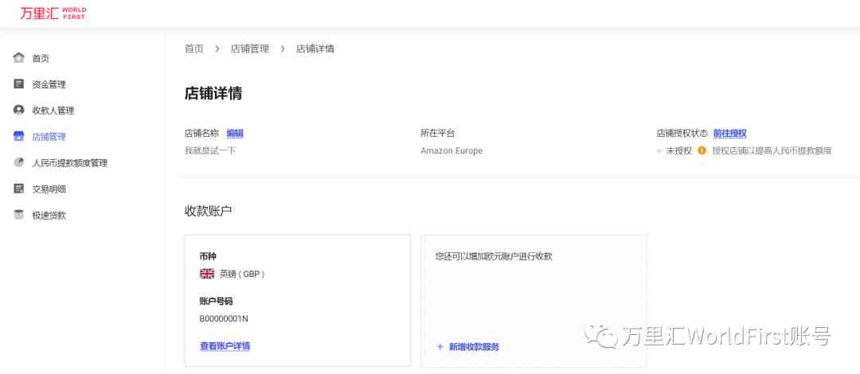860x374 pixels.
Task: Click the 店铺授权状态 label
Action: (x=682, y=133)
